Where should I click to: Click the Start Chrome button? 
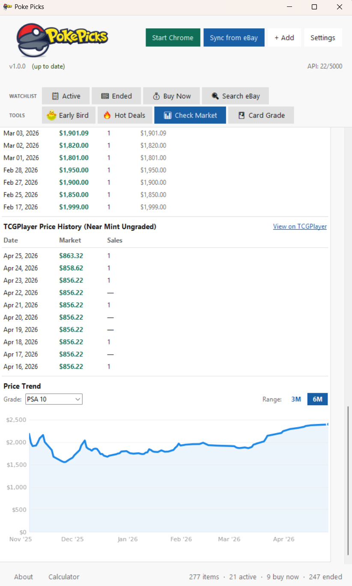(x=173, y=38)
